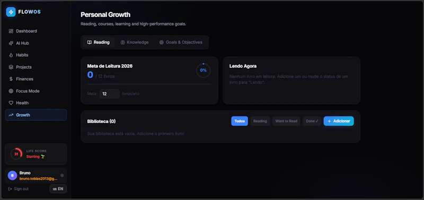424x200 pixels.
Task: Click the Adicionar button
Action: (339, 121)
